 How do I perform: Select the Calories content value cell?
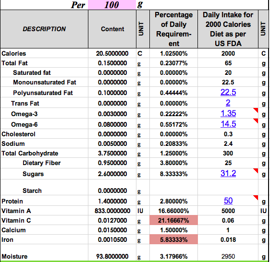112,53
